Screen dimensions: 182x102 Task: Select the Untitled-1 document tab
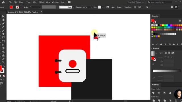pos(23,12)
